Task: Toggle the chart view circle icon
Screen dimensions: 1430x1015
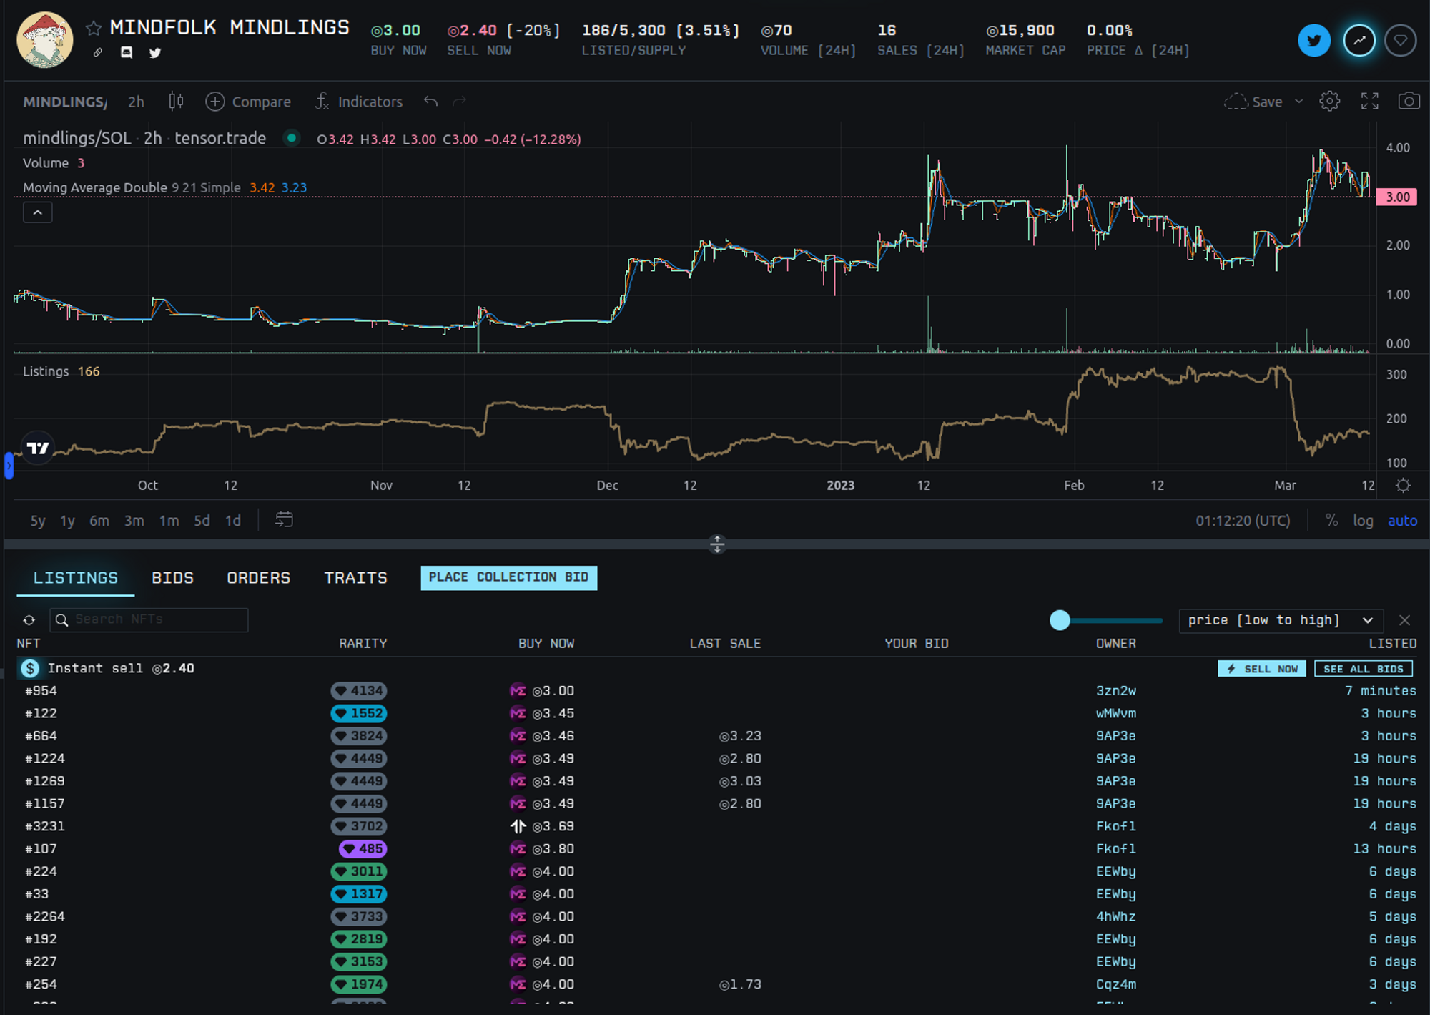Action: pyautogui.click(x=1359, y=41)
